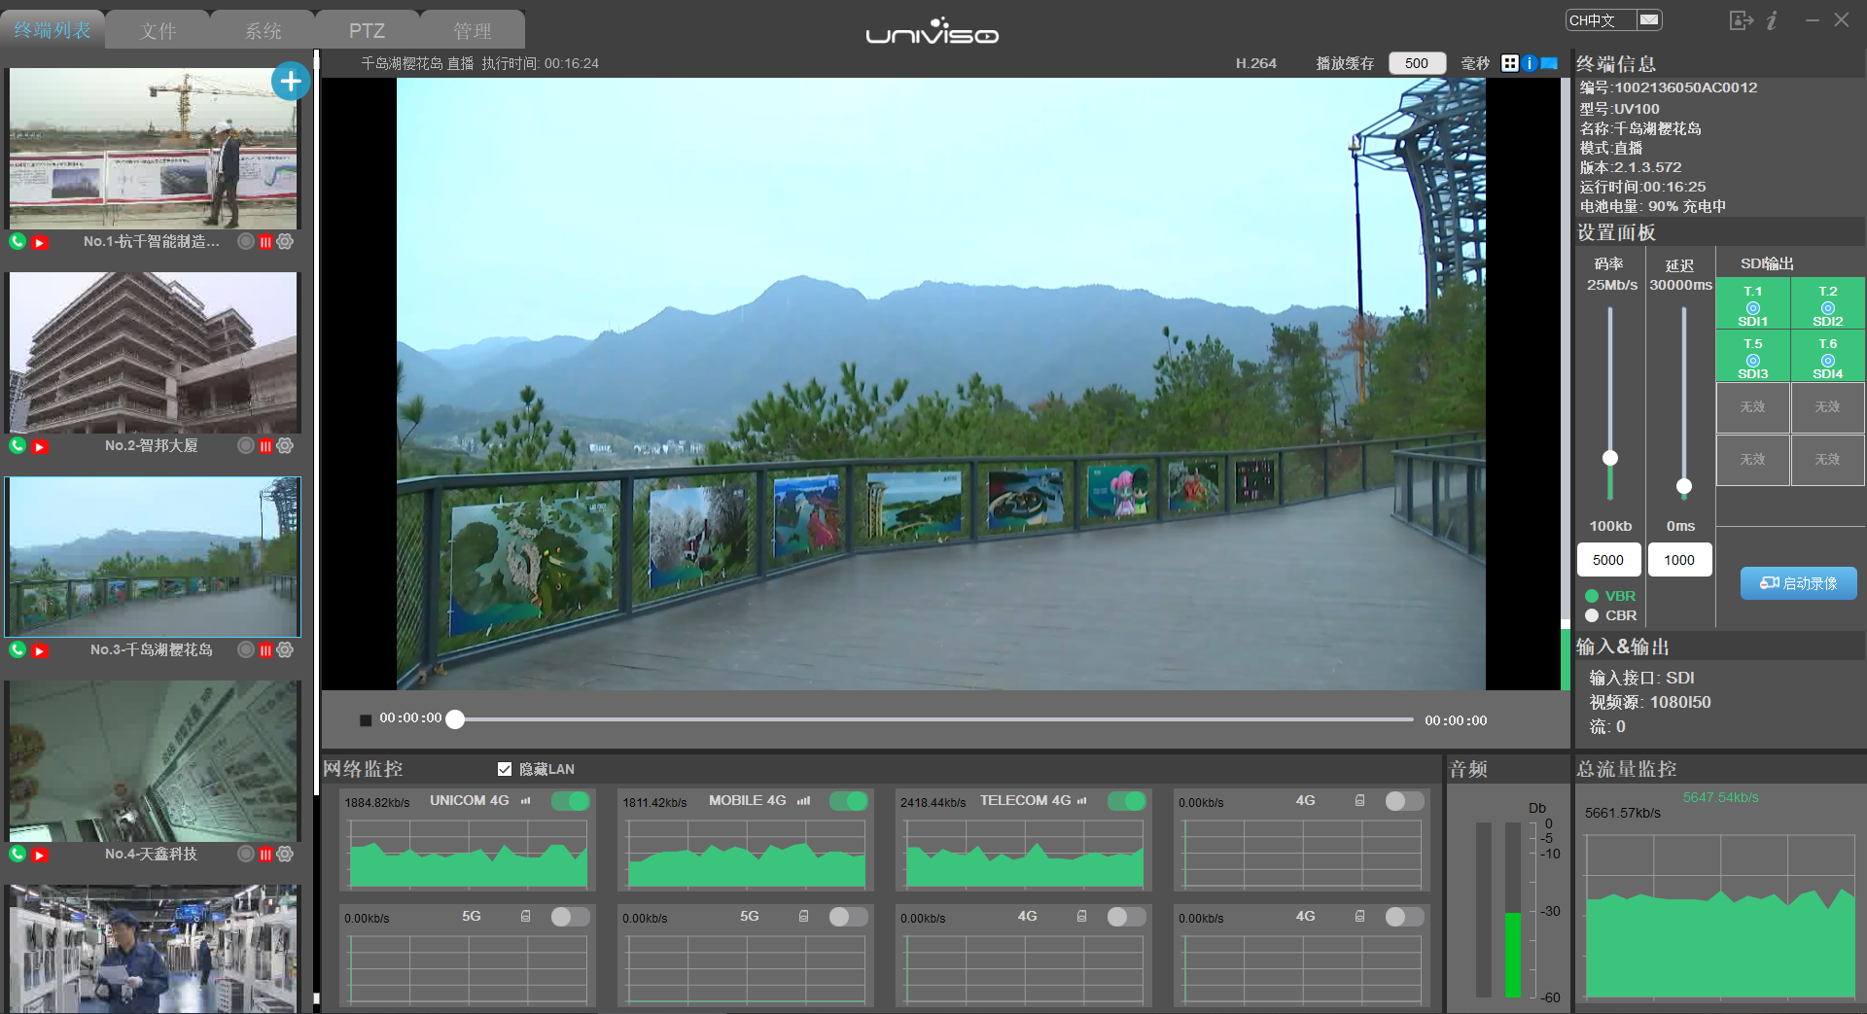Open the 终端列表 tab
The height and width of the screenshot is (1014, 1867).
pos(53,30)
